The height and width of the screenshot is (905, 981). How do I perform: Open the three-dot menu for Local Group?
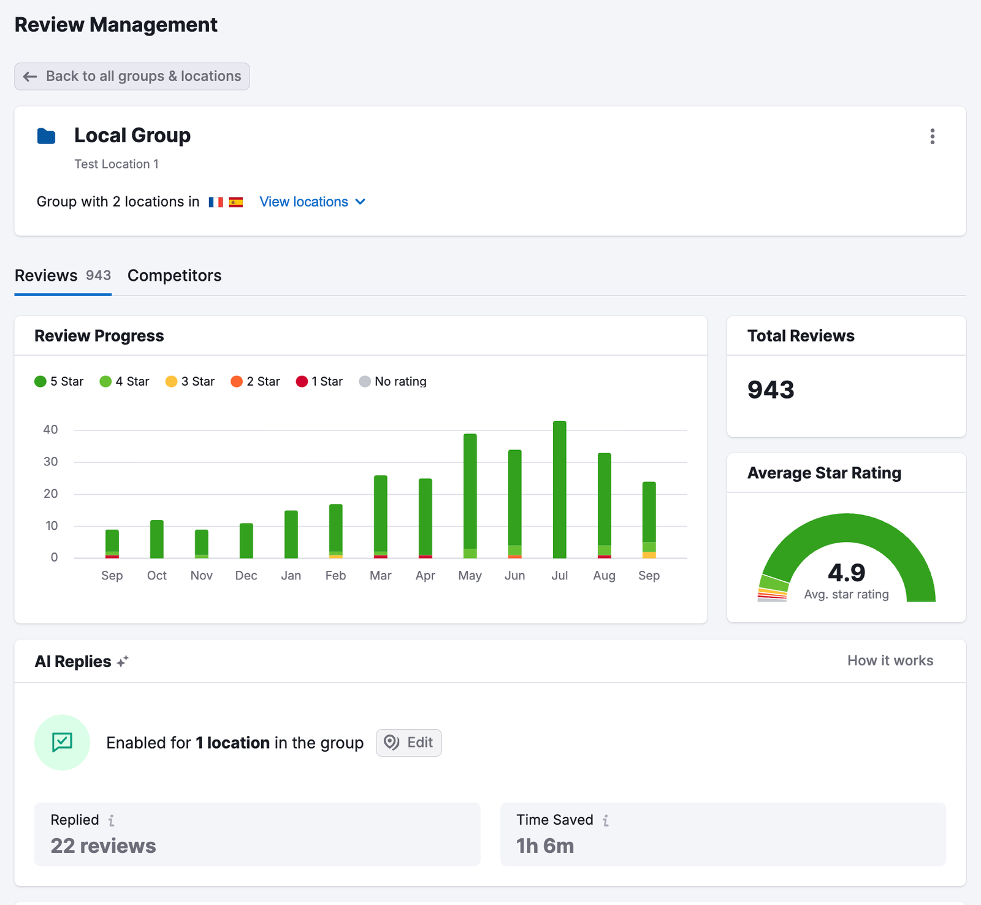(x=932, y=136)
